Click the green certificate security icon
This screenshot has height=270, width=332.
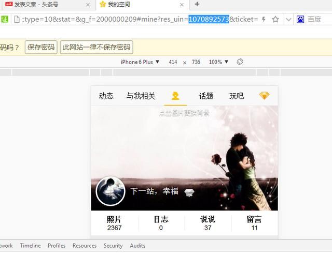coord(5,20)
